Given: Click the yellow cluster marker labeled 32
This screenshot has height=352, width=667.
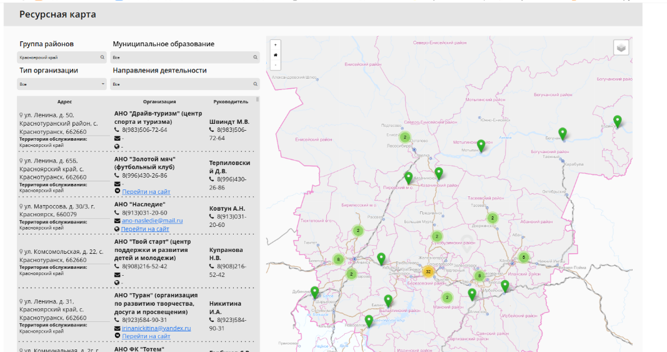Looking at the screenshot, I should pyautogui.click(x=428, y=271).
